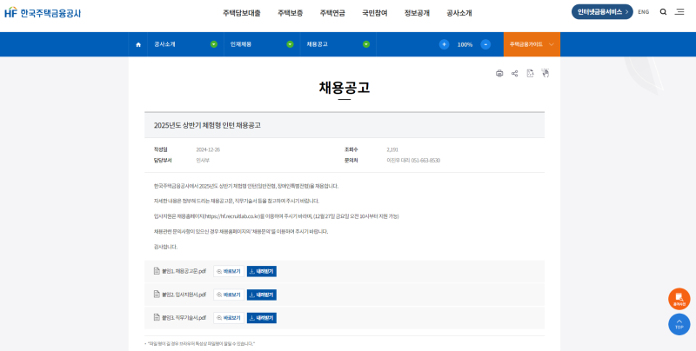Open the hamburger full menu icon

tap(679, 12)
